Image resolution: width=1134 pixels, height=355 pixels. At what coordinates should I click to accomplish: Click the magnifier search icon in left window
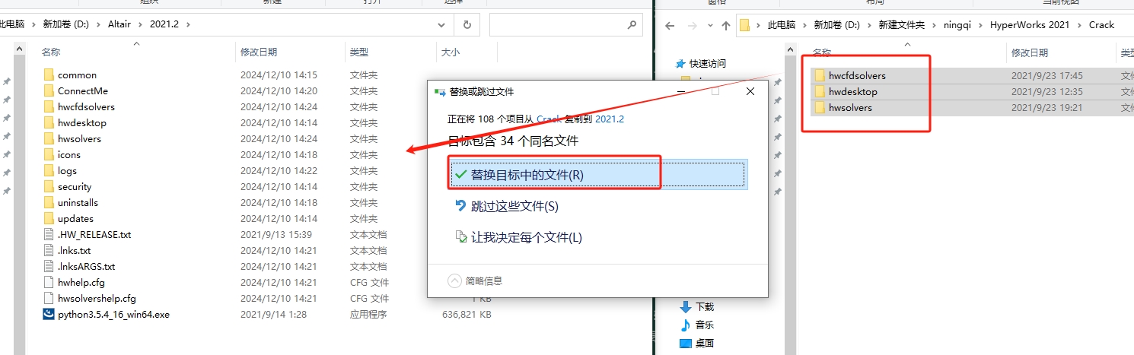pyautogui.click(x=632, y=24)
